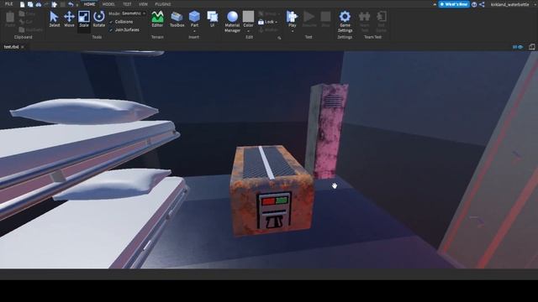Switch to the PLUGINS tab
The height and width of the screenshot is (302, 538).
(162, 4)
